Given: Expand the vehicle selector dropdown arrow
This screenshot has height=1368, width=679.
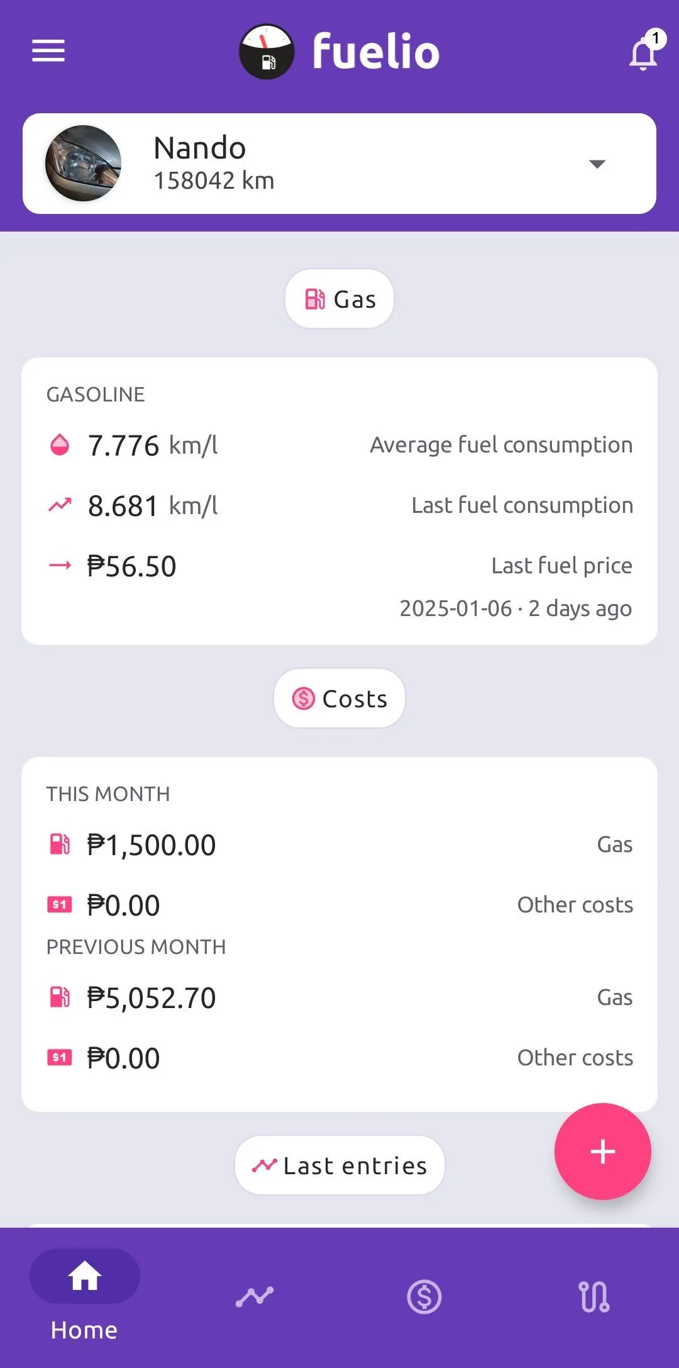Looking at the screenshot, I should 597,164.
